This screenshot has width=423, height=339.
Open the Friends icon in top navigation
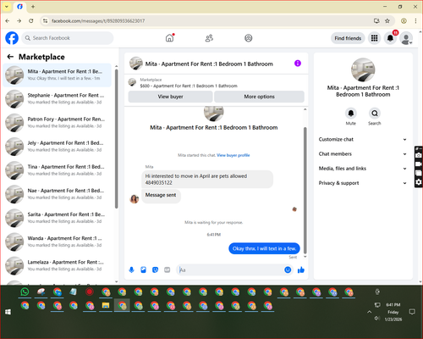point(209,38)
